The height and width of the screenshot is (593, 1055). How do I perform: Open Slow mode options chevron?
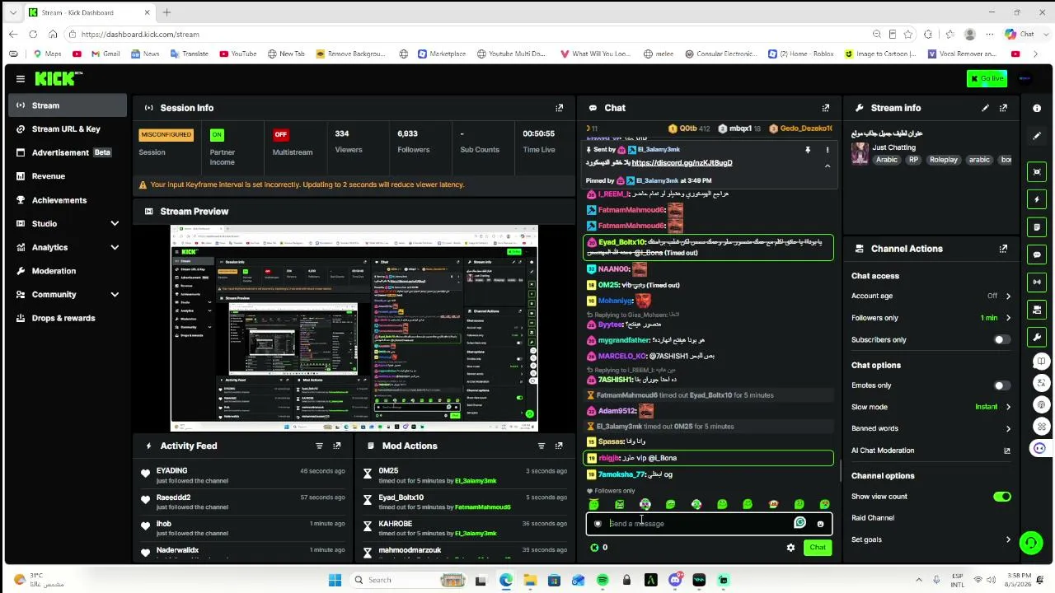click(x=1007, y=407)
